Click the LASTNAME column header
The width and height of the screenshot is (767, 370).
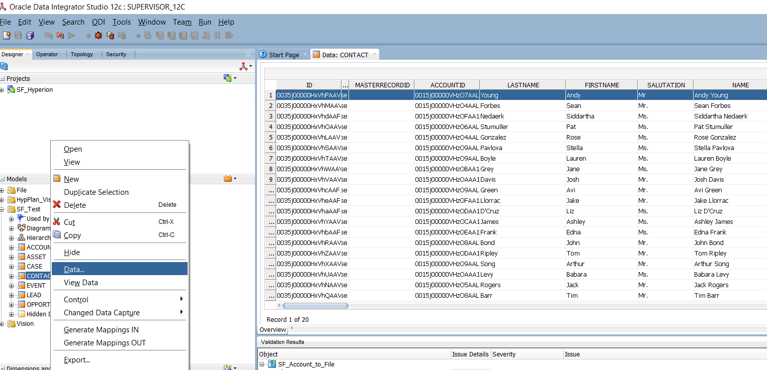(x=523, y=85)
